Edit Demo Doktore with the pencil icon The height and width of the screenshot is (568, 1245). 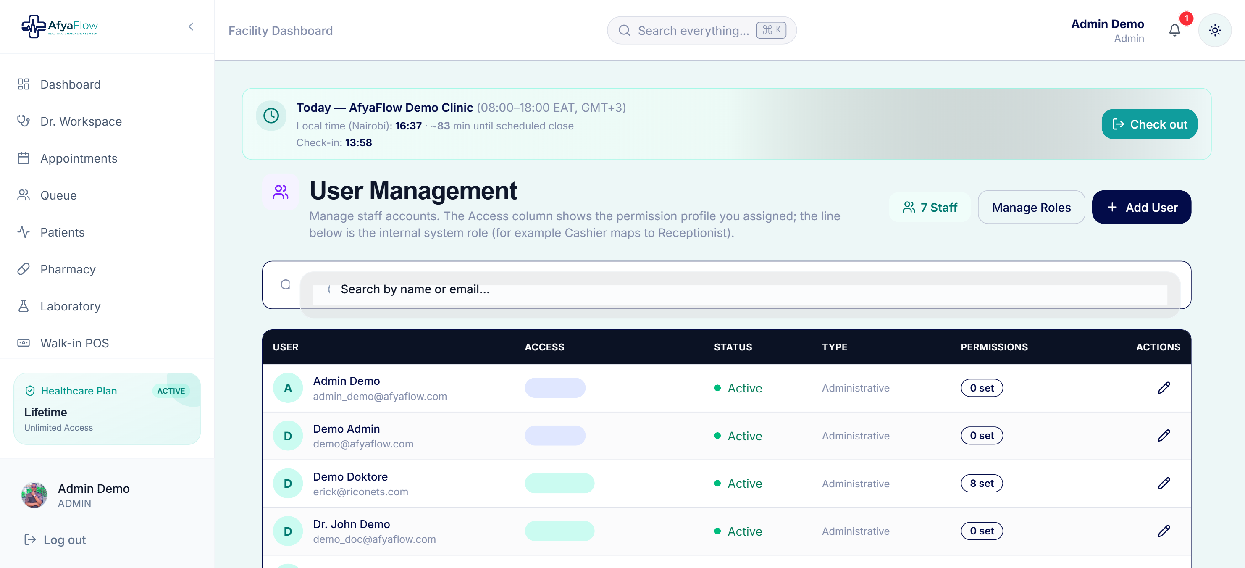[x=1164, y=484]
